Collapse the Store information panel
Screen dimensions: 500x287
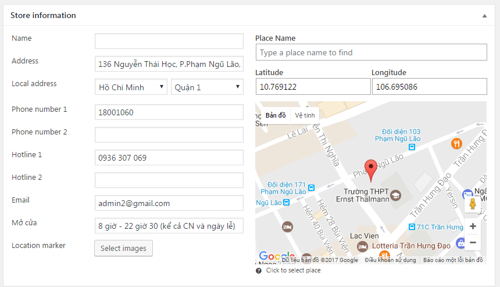(484, 16)
